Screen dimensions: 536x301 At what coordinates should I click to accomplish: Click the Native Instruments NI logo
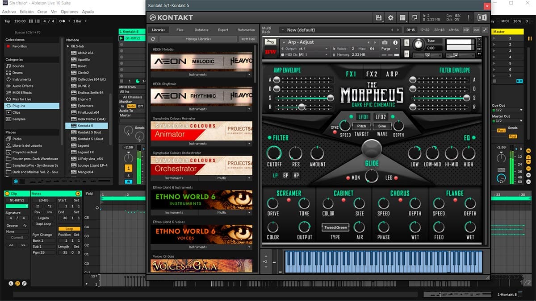(x=482, y=17)
